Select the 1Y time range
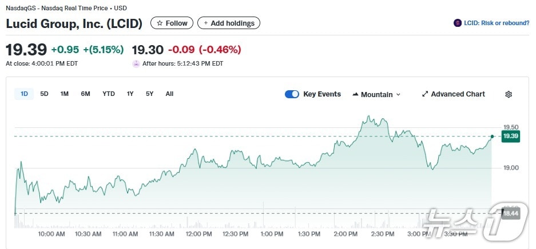 pos(130,94)
